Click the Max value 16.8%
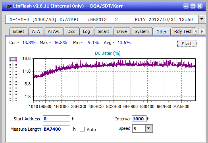The height and width of the screenshot is (143, 208). (x=60, y=43)
